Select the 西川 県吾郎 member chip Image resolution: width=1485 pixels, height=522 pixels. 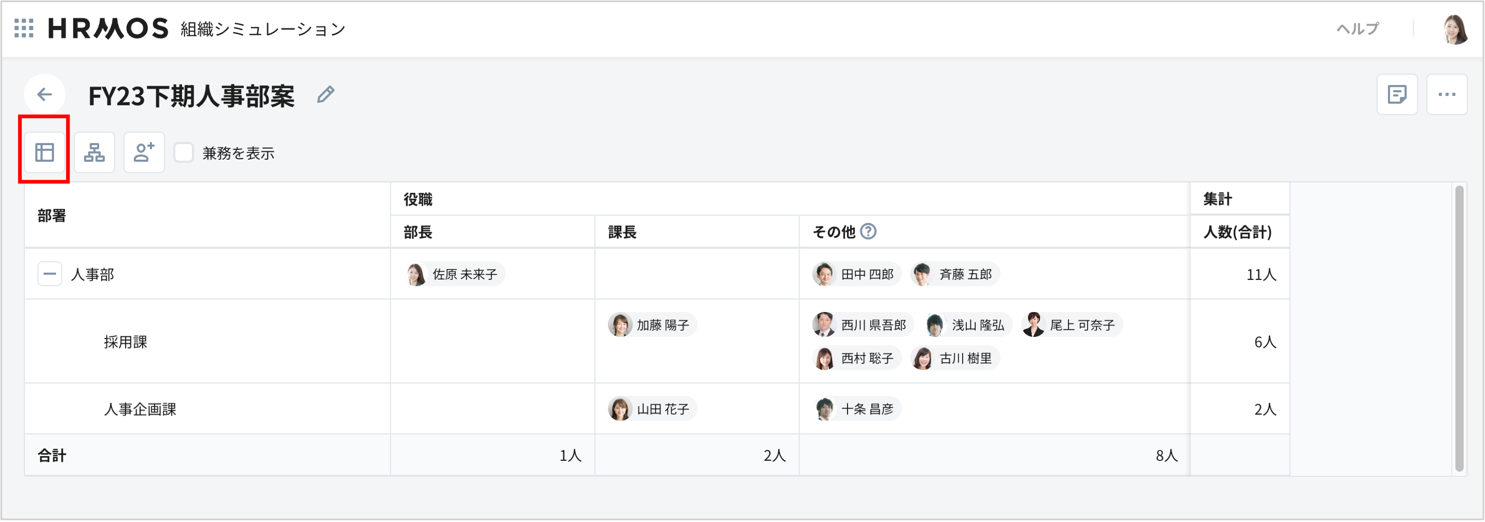coord(861,324)
